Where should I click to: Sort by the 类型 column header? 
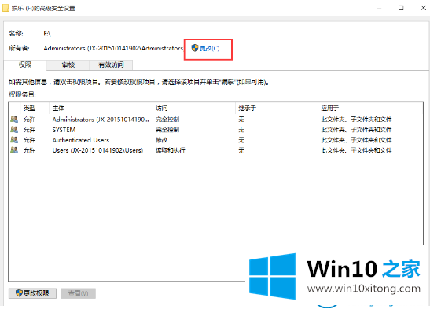[29, 109]
